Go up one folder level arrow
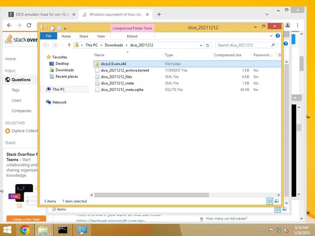The width and height of the screenshot is (315, 236). [x=69, y=45]
